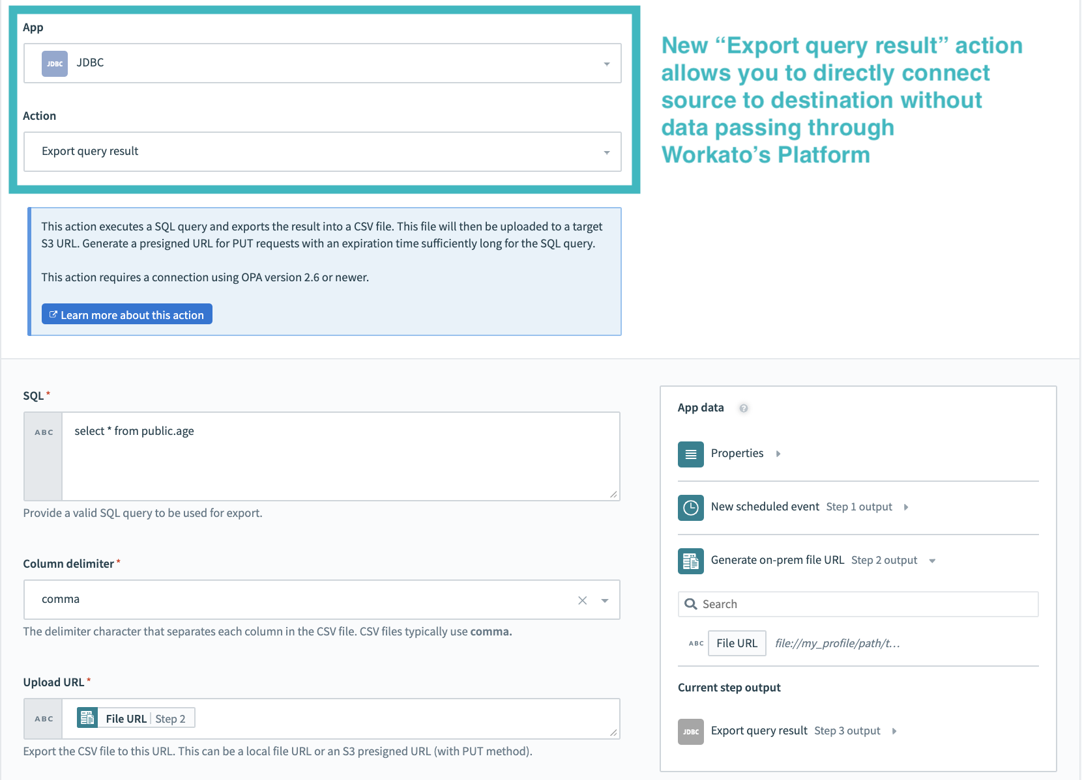
Task: Open the App dropdown showing JDBC
Action: (322, 63)
